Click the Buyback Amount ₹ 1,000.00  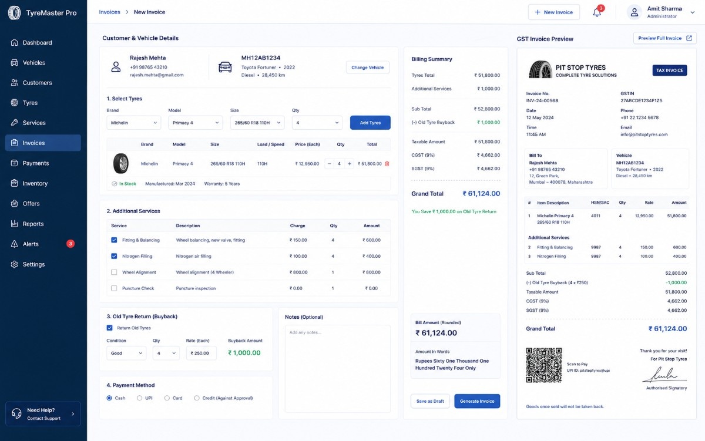pos(244,353)
